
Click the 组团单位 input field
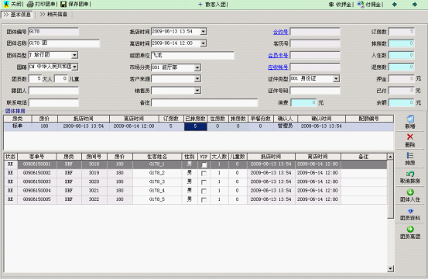point(193,55)
